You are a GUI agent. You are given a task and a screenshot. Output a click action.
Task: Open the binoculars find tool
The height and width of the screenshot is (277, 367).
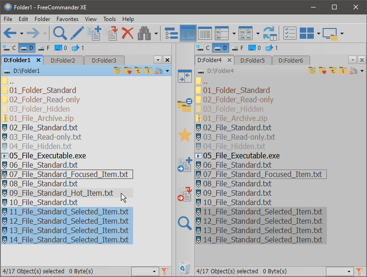(144, 33)
